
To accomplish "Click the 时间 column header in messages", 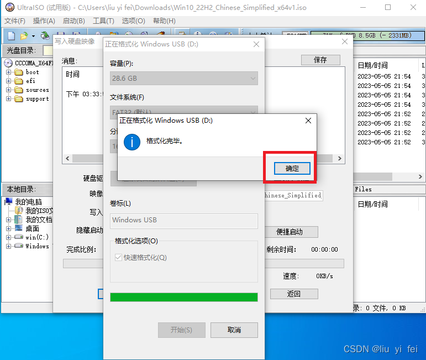I will pos(73,74).
